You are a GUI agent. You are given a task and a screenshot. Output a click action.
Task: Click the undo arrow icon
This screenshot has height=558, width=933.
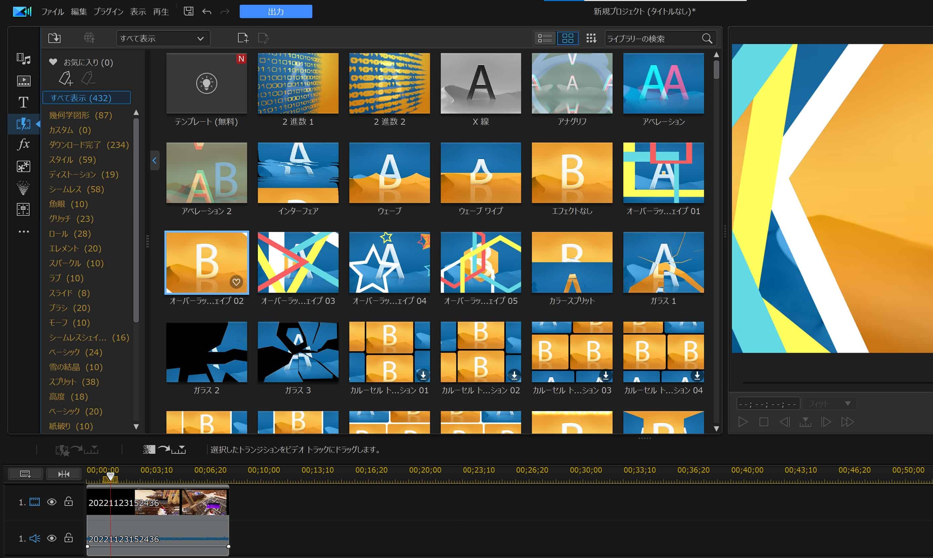pos(206,12)
